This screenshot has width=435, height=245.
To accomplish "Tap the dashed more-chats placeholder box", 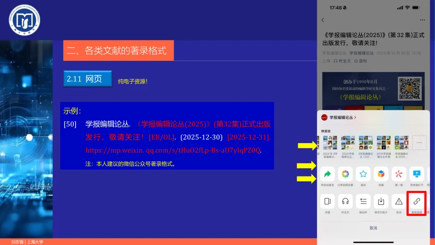I will tap(419, 143).
